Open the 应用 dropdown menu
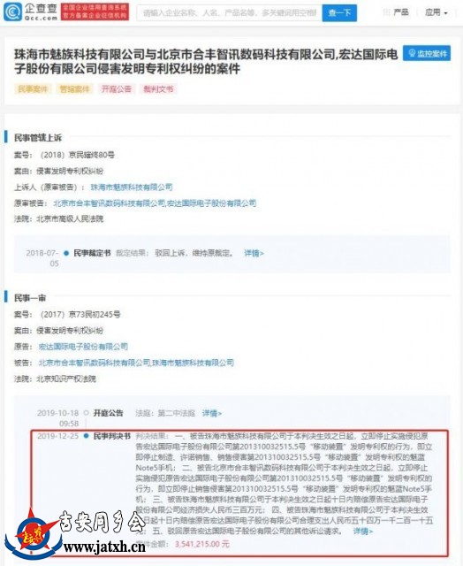This screenshot has width=463, height=566. point(436,12)
